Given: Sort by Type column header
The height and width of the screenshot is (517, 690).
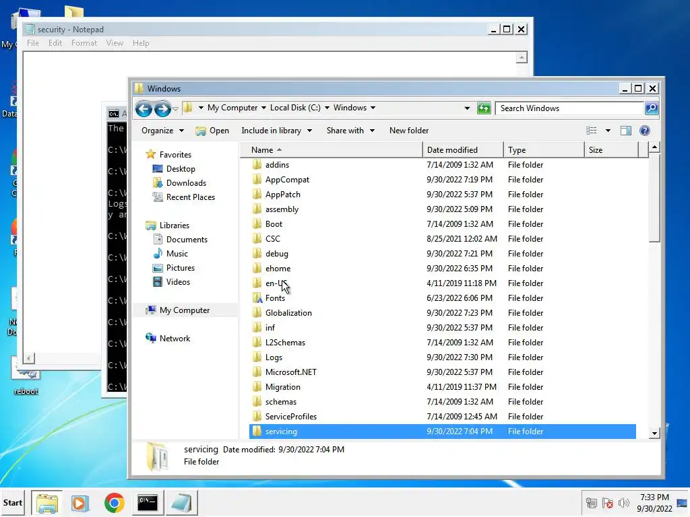Looking at the screenshot, I should coord(544,150).
